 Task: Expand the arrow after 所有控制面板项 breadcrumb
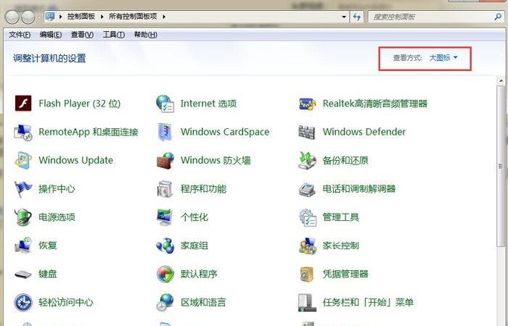164,17
